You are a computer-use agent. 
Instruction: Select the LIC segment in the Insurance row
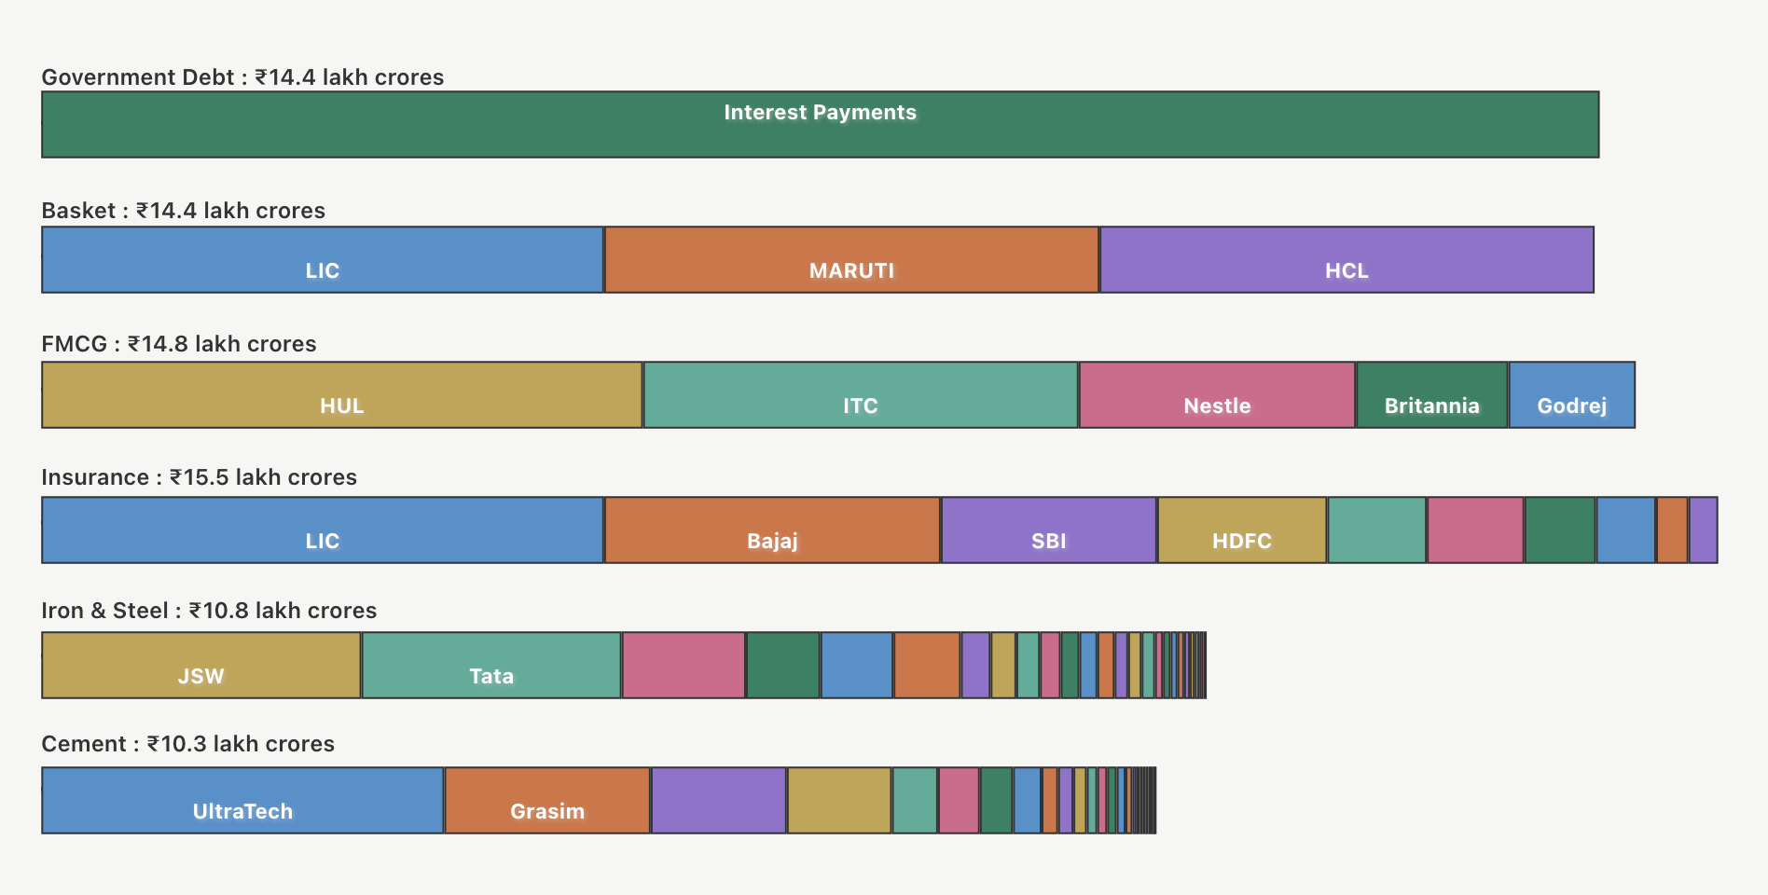coord(322,530)
